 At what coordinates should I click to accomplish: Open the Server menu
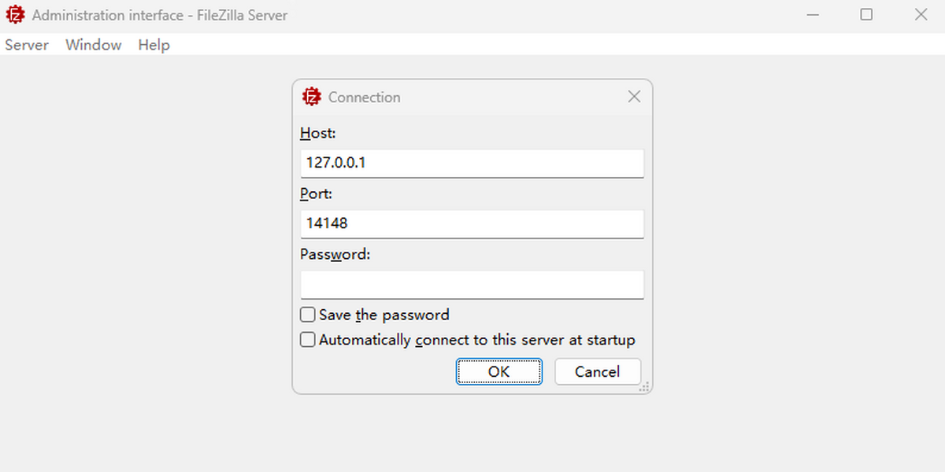coord(27,45)
